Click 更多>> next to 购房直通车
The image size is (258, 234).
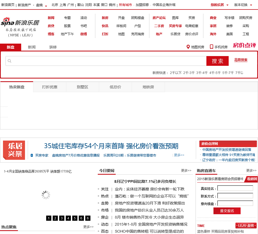251,171
